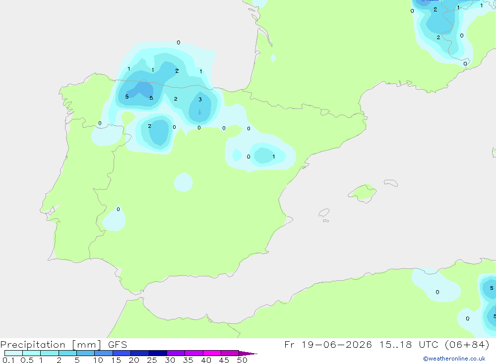
Task: Click the legend swatch between 1 and 2
Action: tap(50, 353)
